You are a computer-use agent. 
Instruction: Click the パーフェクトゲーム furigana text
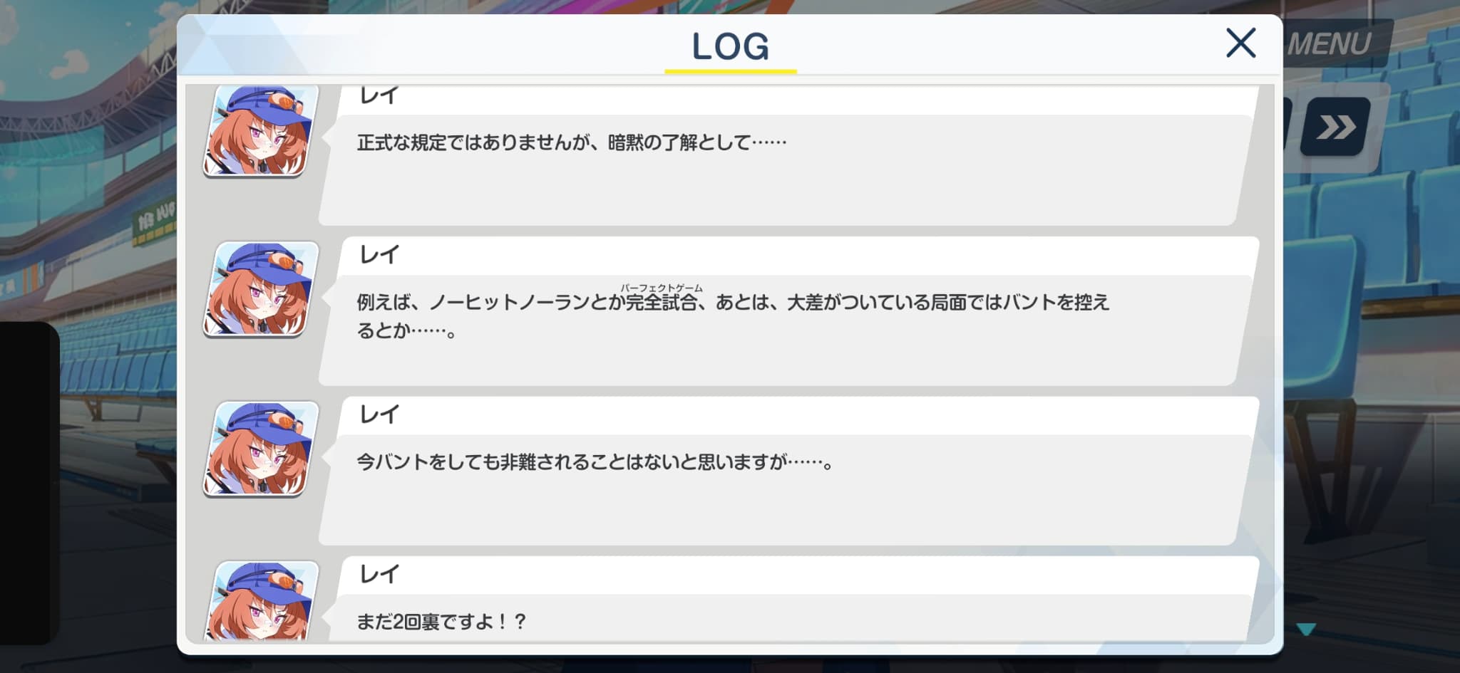pyautogui.click(x=662, y=288)
